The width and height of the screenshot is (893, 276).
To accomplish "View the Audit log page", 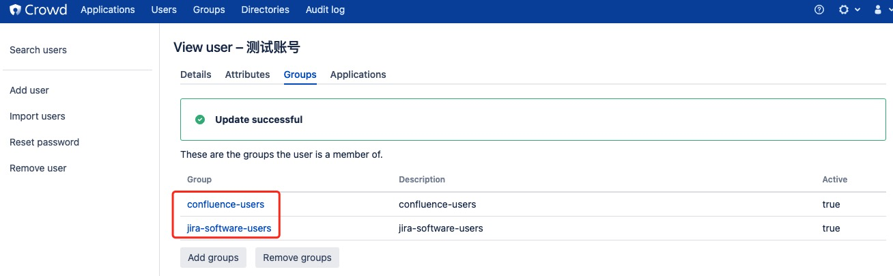I will 324,10.
